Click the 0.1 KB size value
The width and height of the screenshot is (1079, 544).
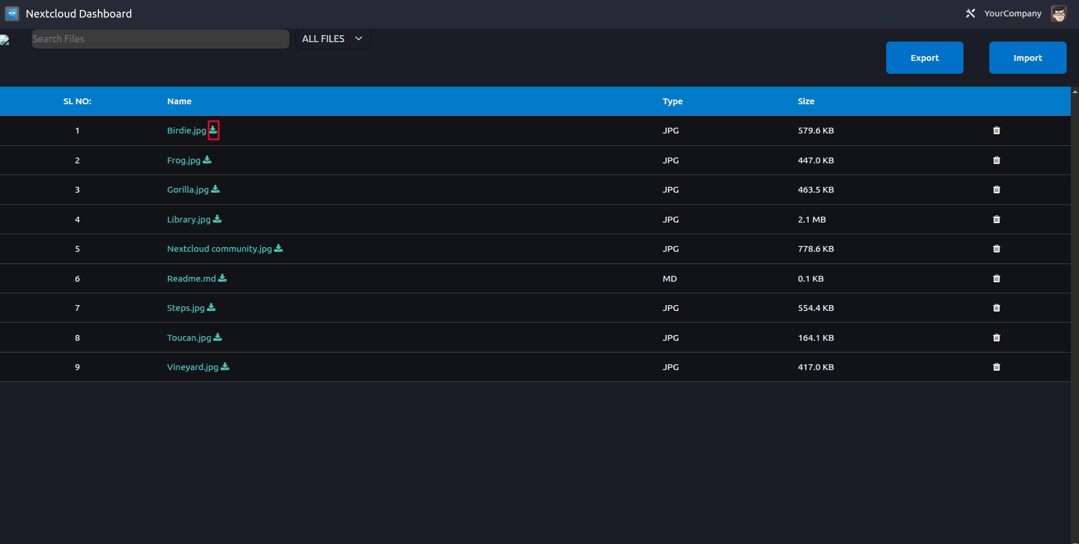point(811,279)
